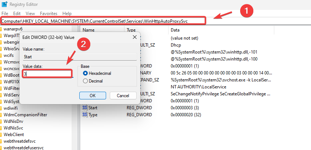
Task: Select the Type value name
Action: [x=93, y=114]
